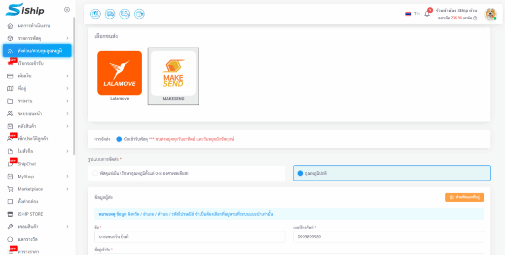Click the fast-moving box toolbar icon
Viewport: 505px width, 255px height.
139,14
